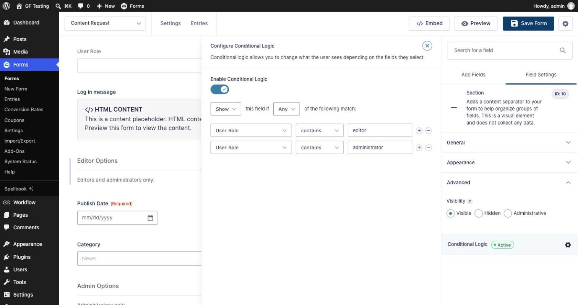This screenshot has width=578, height=305.
Task: Click the editor value input
Action: click(x=380, y=130)
